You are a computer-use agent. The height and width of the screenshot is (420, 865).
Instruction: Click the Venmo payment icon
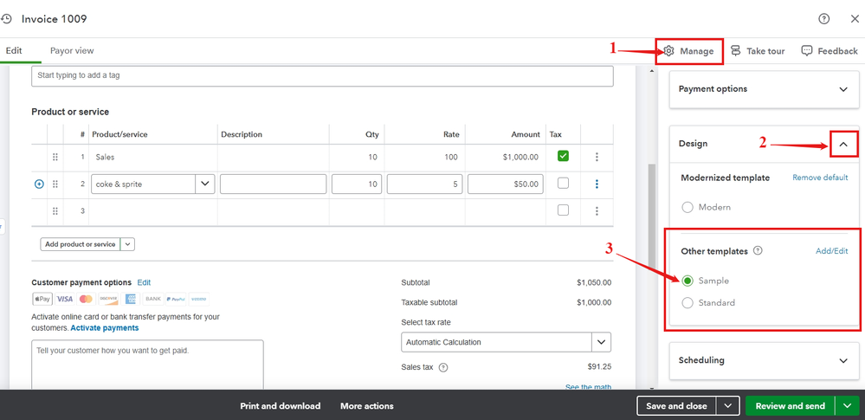tap(198, 299)
